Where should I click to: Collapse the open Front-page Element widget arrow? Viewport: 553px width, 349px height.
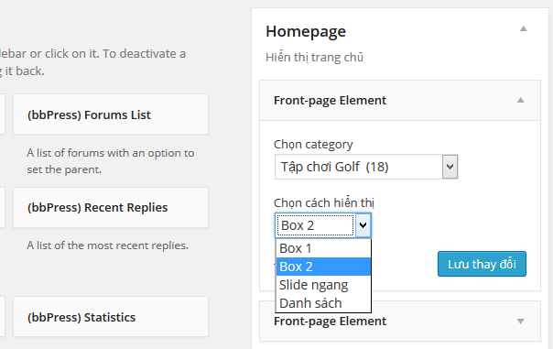coord(521,100)
